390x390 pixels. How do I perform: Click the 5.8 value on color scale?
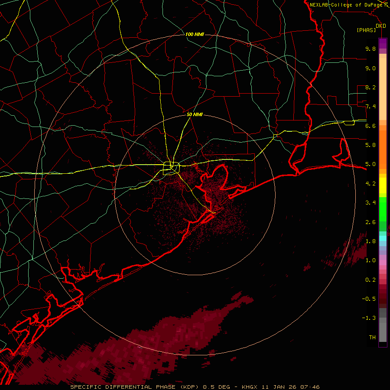click(x=370, y=145)
